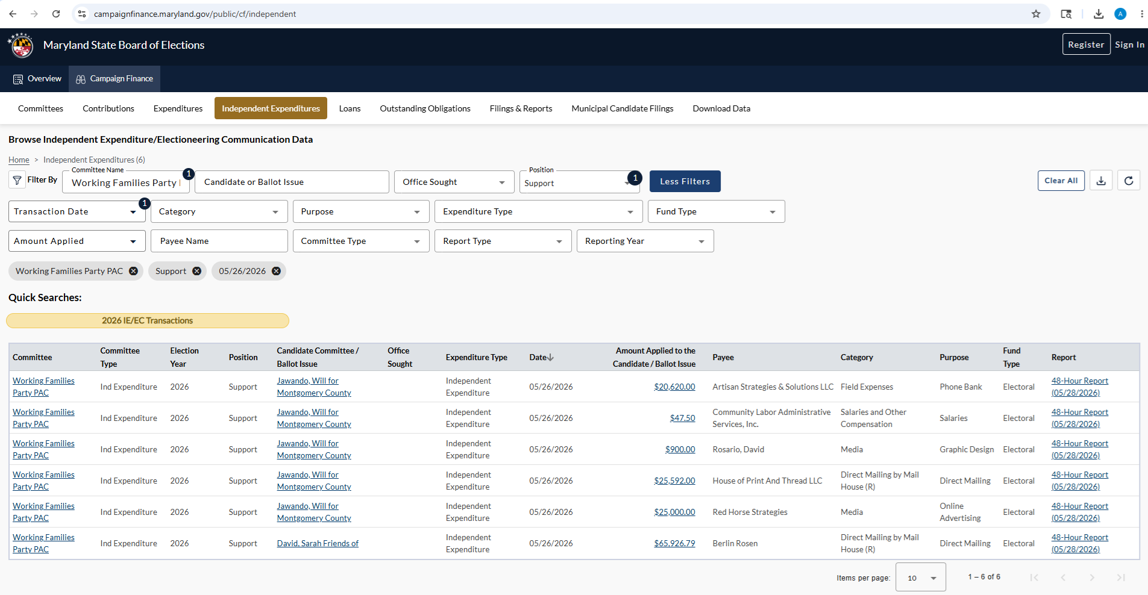The image size is (1148, 595).
Task: Expand the Purpose filter dropdown
Action: pos(361,211)
